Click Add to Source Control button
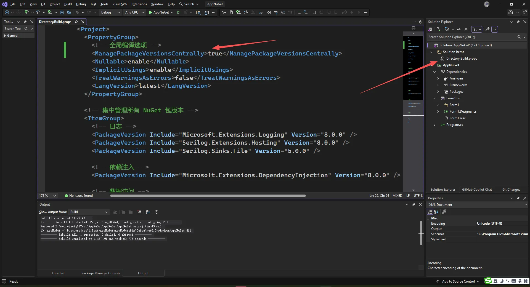The width and height of the screenshot is (530, 287). pos(458,281)
